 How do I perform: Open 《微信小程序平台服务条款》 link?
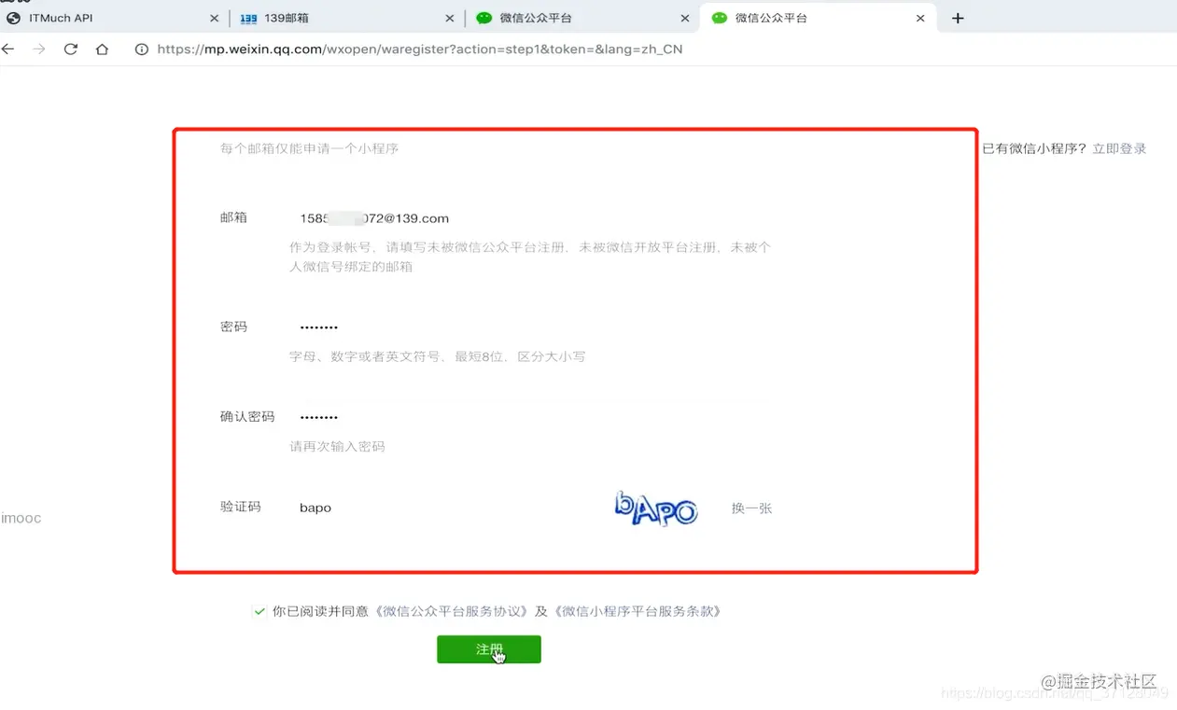pyautogui.click(x=638, y=612)
